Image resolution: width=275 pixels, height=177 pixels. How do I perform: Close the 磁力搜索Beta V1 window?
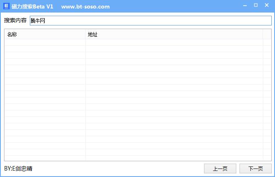267,5
